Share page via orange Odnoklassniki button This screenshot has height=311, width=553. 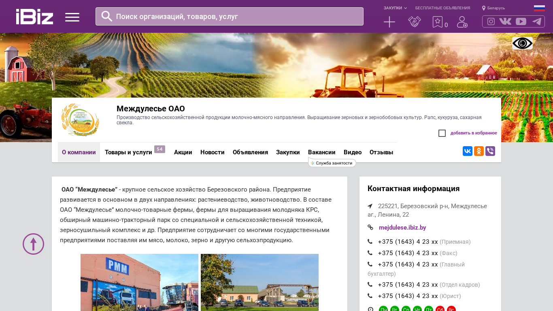479,151
